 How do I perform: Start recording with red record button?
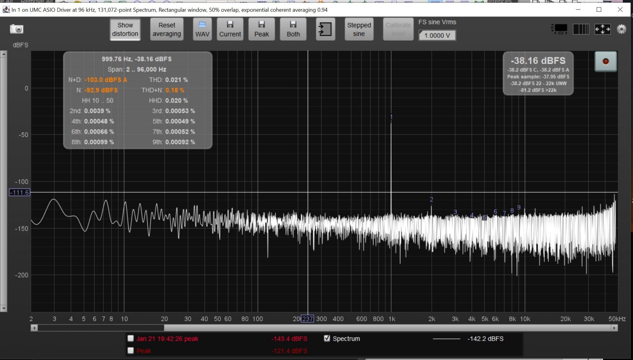click(605, 61)
